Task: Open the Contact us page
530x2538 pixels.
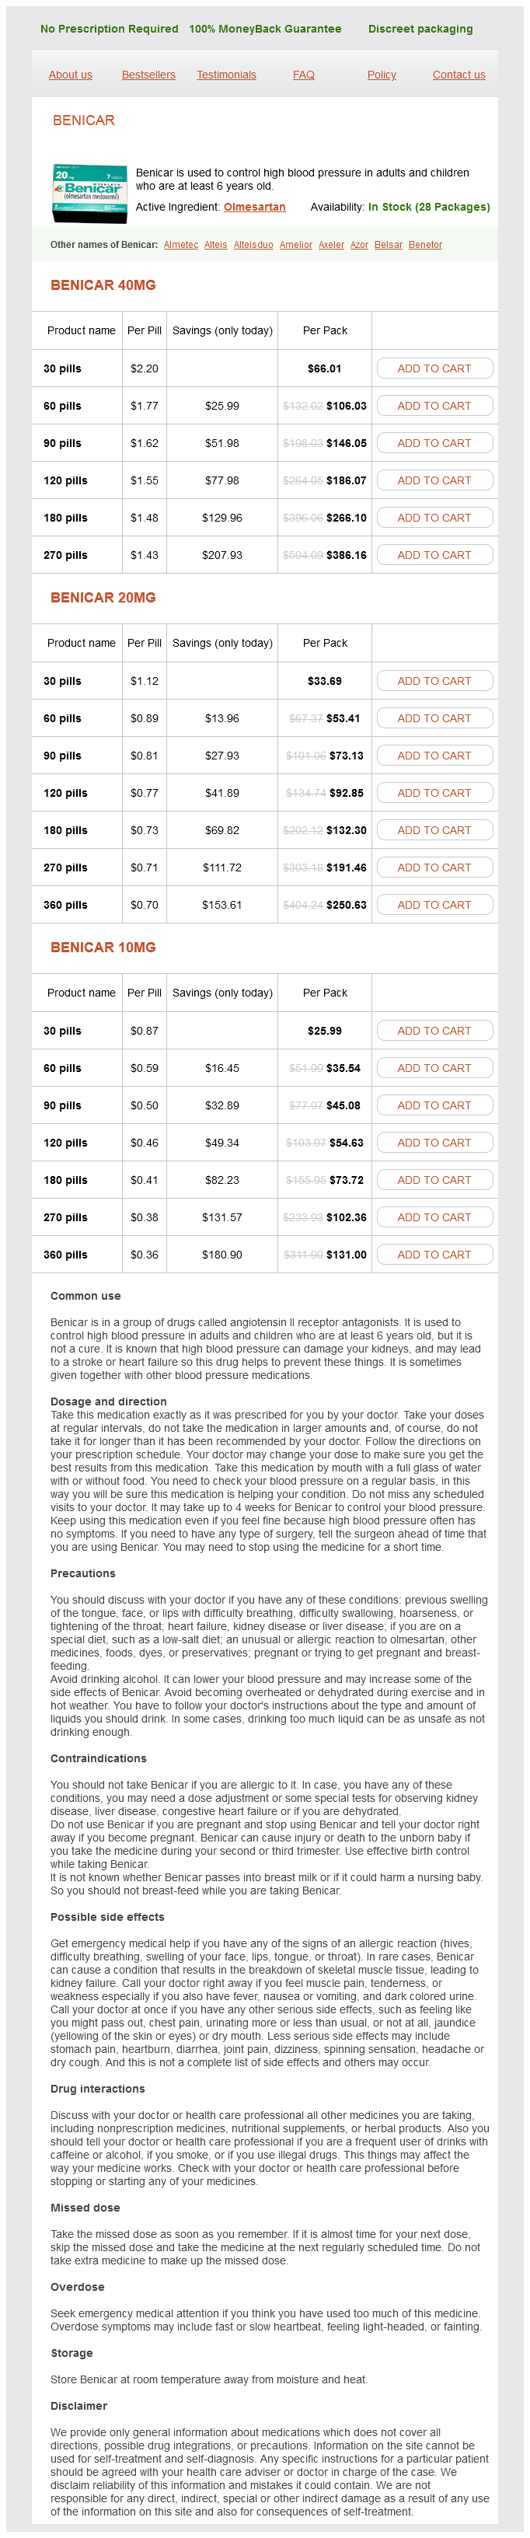Action: point(458,75)
